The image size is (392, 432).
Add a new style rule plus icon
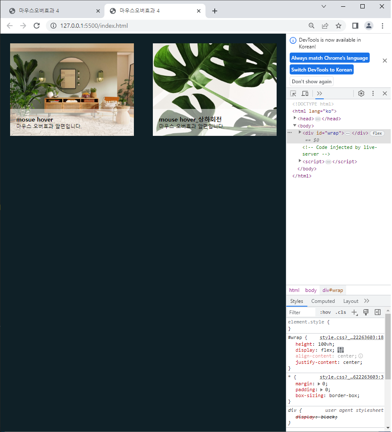click(x=355, y=313)
